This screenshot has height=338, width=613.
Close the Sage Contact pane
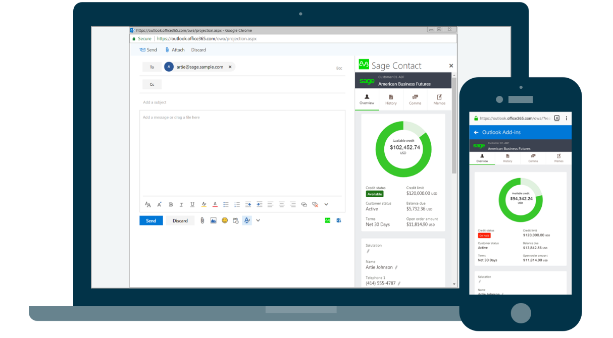451,66
